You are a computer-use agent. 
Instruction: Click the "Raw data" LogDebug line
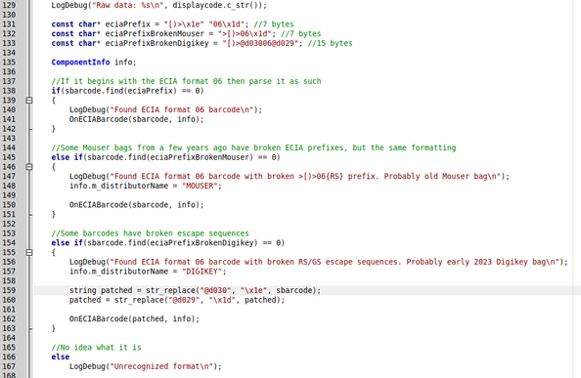[x=159, y=6]
